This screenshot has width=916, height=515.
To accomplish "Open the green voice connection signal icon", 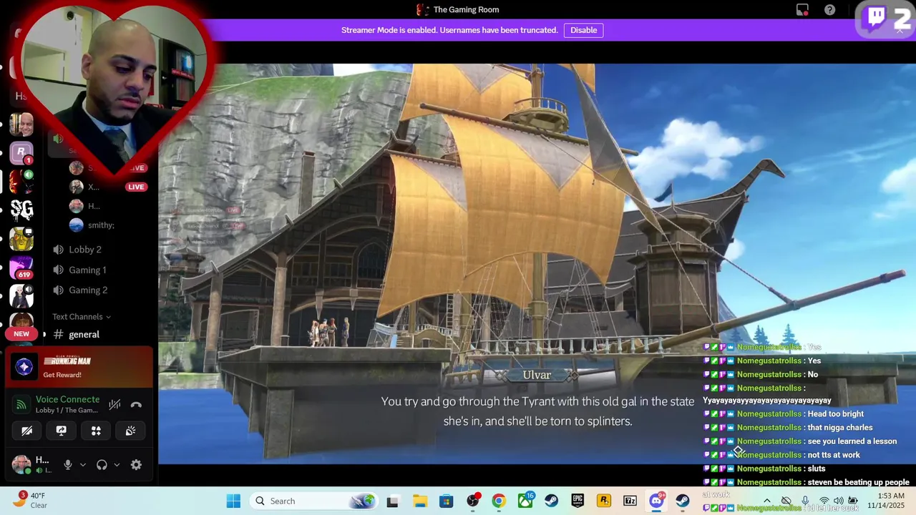I will [21, 405].
